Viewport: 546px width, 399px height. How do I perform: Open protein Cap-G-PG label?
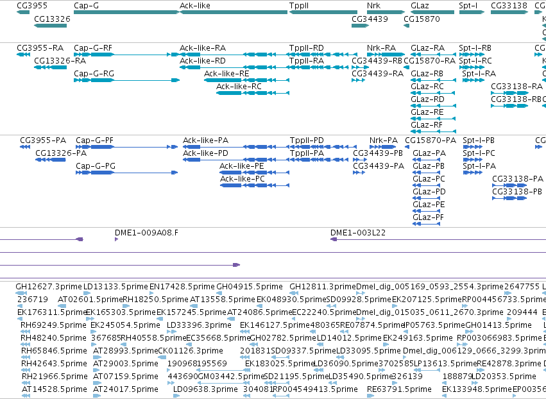tap(96, 166)
